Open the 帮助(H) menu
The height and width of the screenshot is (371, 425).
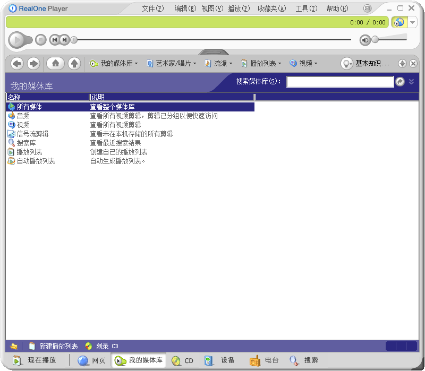coord(337,8)
